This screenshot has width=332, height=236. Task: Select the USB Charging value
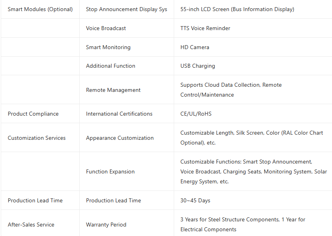coord(198,66)
